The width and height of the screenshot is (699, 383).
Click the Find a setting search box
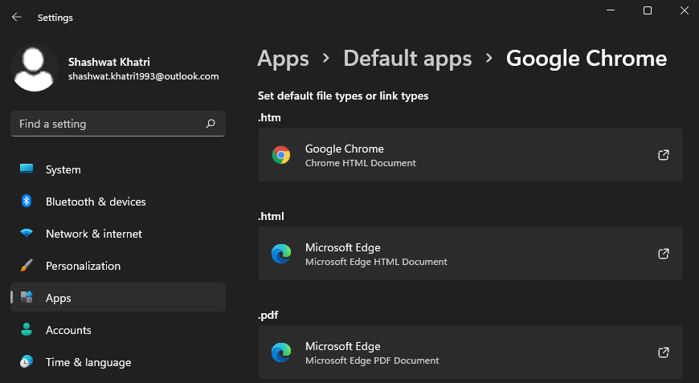coord(108,124)
